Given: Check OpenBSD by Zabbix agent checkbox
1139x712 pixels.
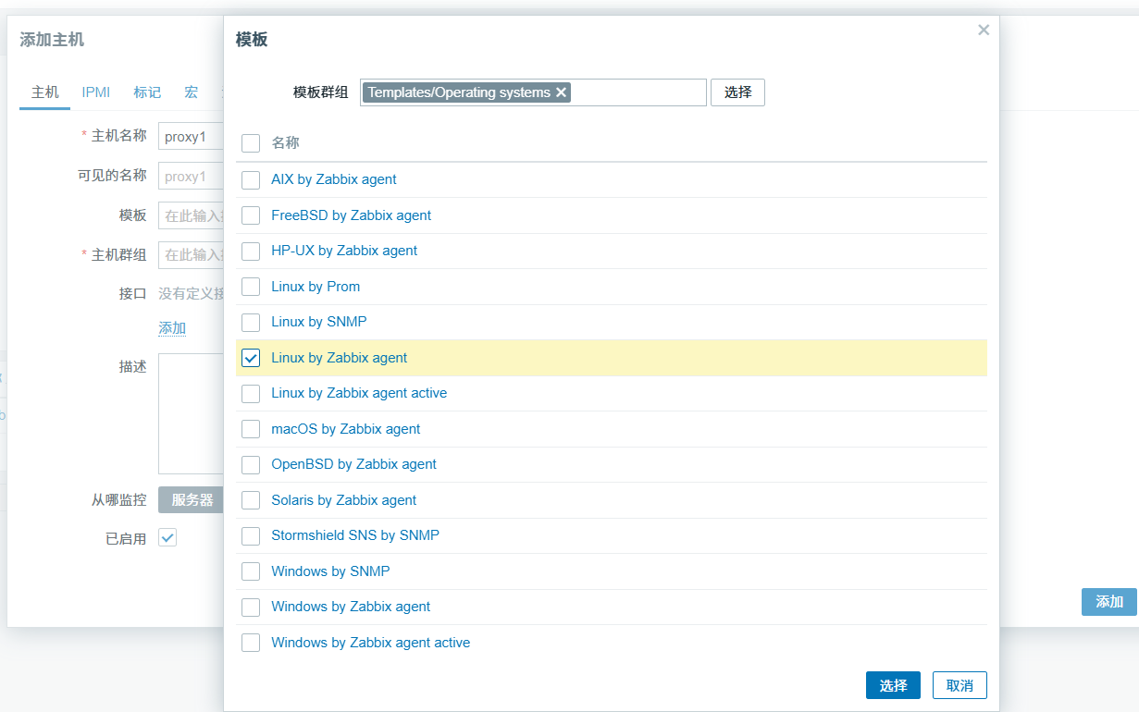Looking at the screenshot, I should [x=251, y=464].
